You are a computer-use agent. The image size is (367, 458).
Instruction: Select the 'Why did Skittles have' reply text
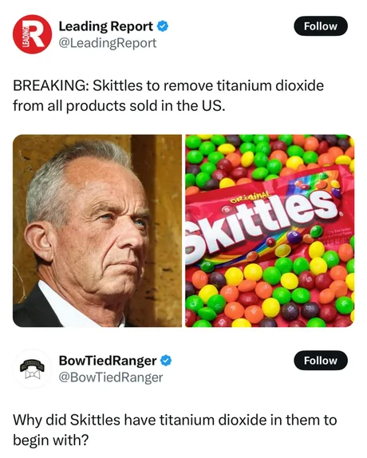click(x=175, y=430)
